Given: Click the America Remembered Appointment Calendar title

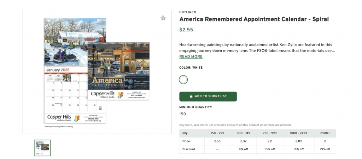Looking at the screenshot, I should coord(254,19).
